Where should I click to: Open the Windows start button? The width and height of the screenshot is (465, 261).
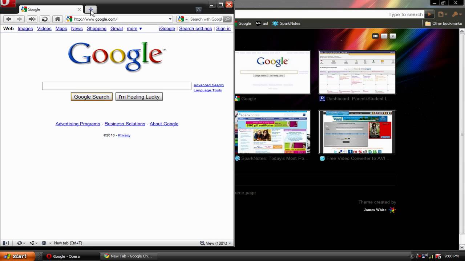click(17, 256)
